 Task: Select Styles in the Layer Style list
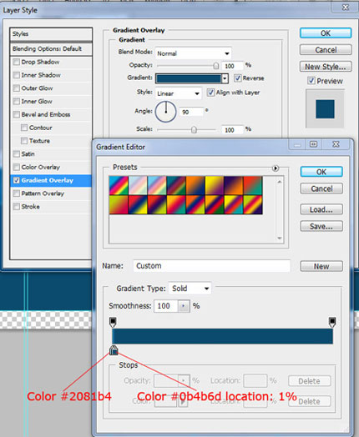(51, 34)
